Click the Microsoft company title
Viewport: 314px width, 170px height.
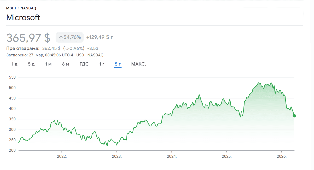(x=23, y=17)
